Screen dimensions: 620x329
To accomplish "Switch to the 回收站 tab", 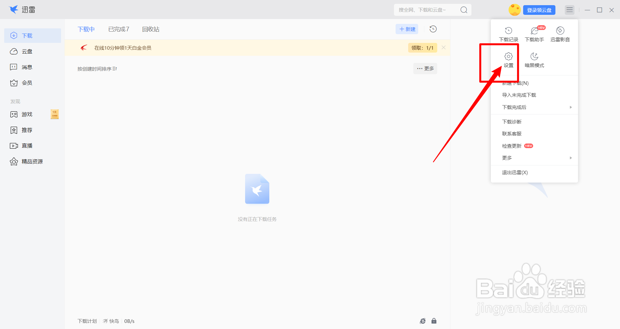I will 151,29.
